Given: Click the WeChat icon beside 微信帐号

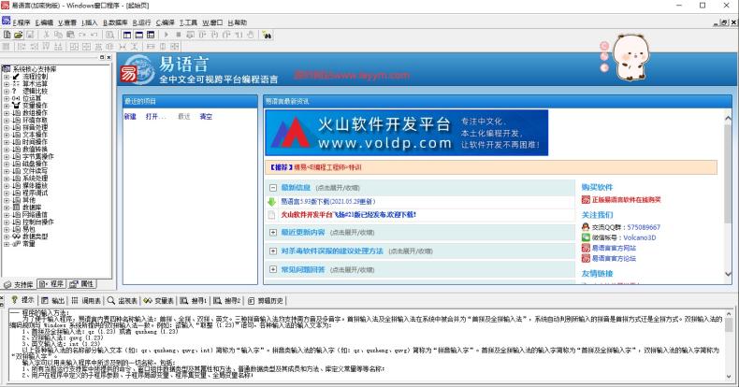Looking at the screenshot, I should 586,237.
